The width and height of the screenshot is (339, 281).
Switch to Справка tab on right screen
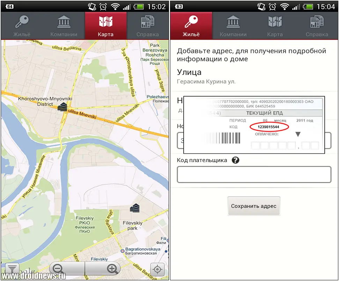click(317, 26)
